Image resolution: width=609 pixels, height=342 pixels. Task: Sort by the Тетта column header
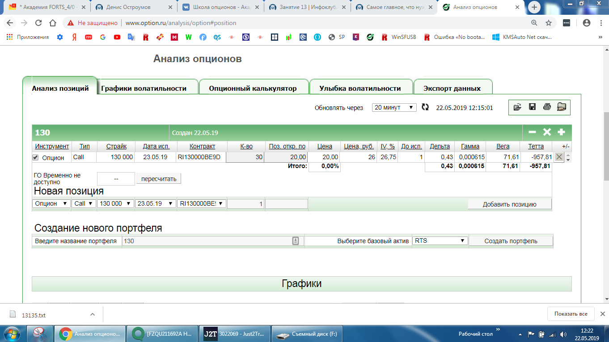click(536, 146)
